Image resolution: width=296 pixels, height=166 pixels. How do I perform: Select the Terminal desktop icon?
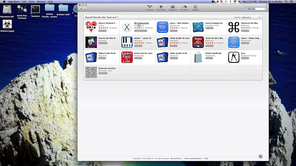(35, 12)
